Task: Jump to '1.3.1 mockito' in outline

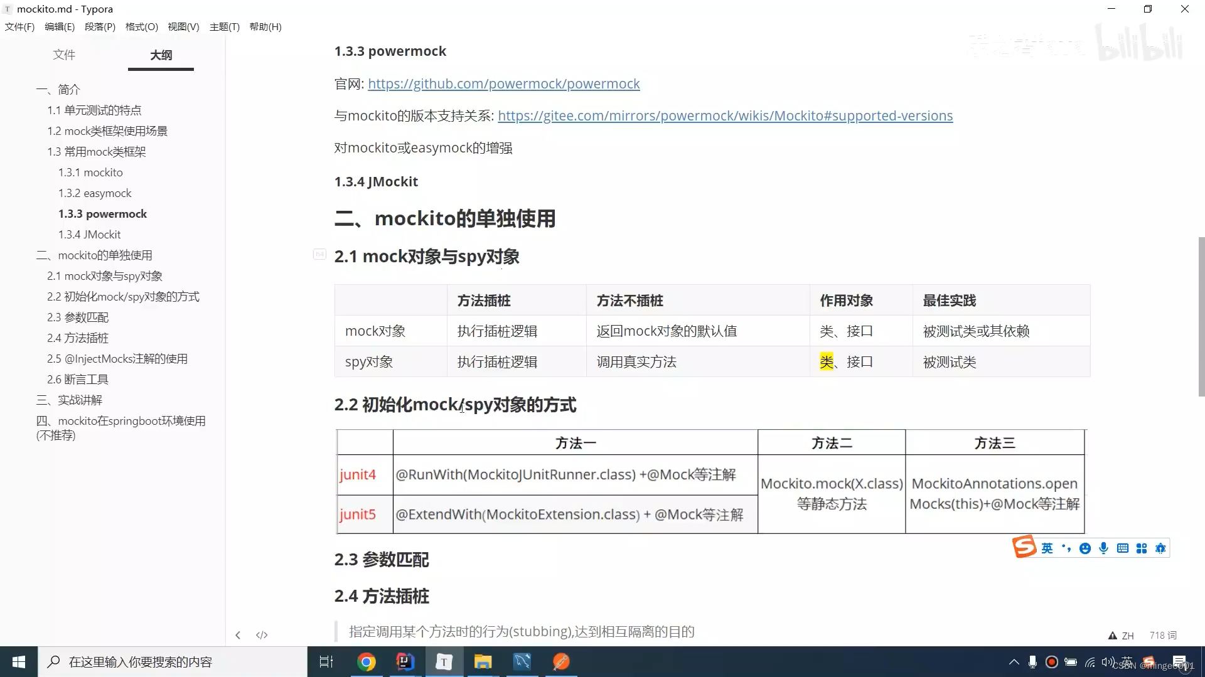Action: pos(90,172)
